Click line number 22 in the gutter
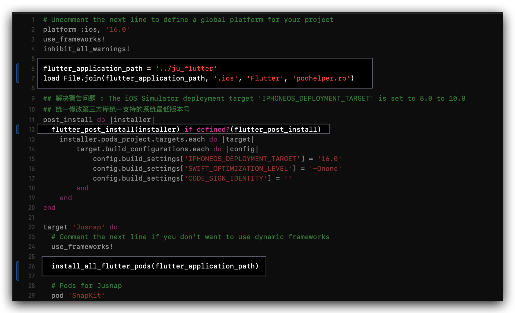This screenshot has height=313, width=515. (x=31, y=227)
